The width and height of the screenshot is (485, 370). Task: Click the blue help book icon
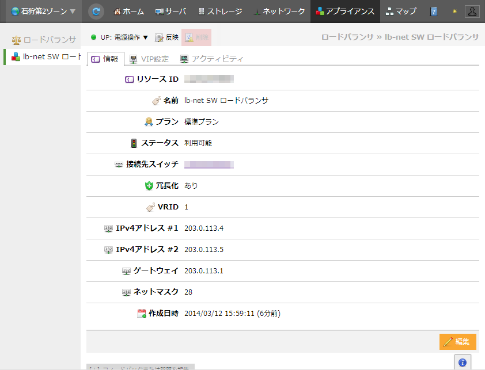(x=434, y=12)
